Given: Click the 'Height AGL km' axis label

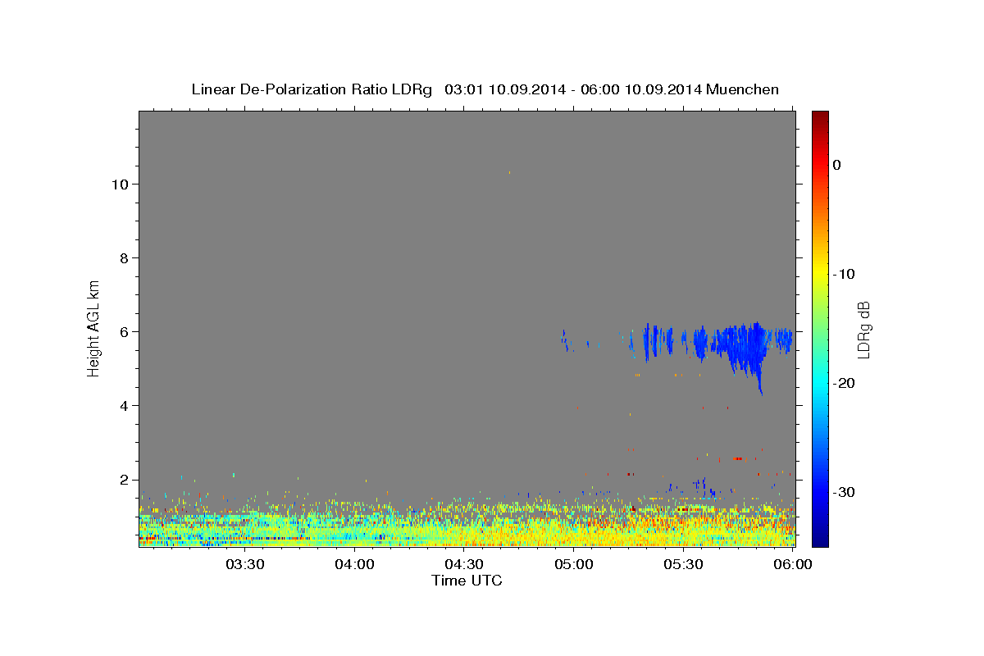Looking at the screenshot, I should pyautogui.click(x=94, y=327).
